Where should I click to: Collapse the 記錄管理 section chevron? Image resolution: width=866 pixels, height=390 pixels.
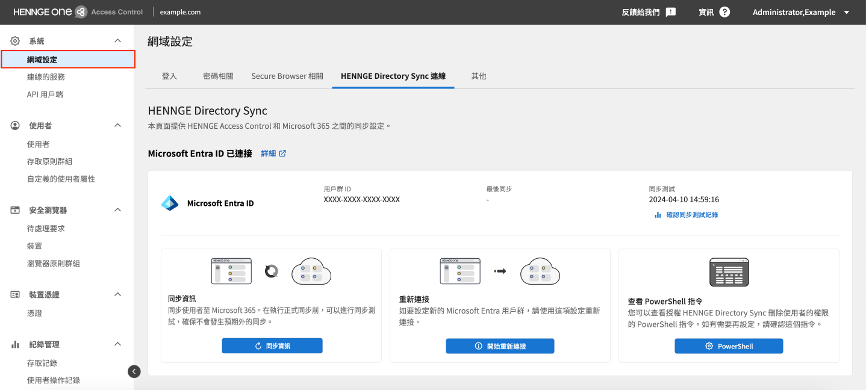click(118, 344)
